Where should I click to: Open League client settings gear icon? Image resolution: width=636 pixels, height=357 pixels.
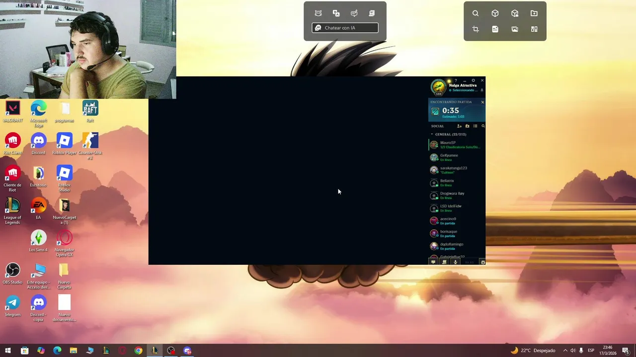[473, 80]
